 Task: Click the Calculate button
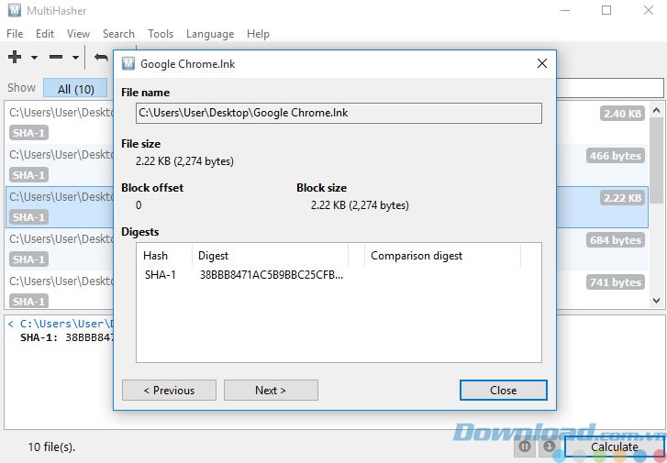point(614,446)
